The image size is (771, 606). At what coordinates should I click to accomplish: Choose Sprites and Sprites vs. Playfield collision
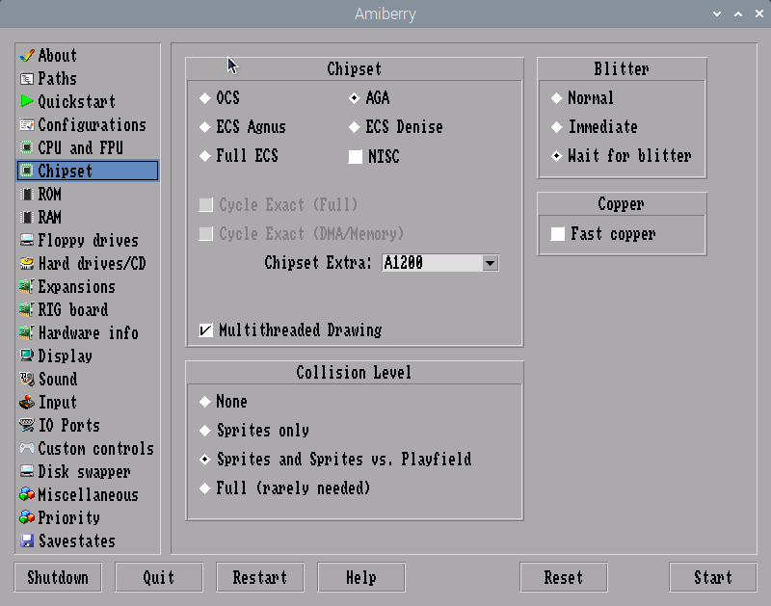[x=205, y=459]
